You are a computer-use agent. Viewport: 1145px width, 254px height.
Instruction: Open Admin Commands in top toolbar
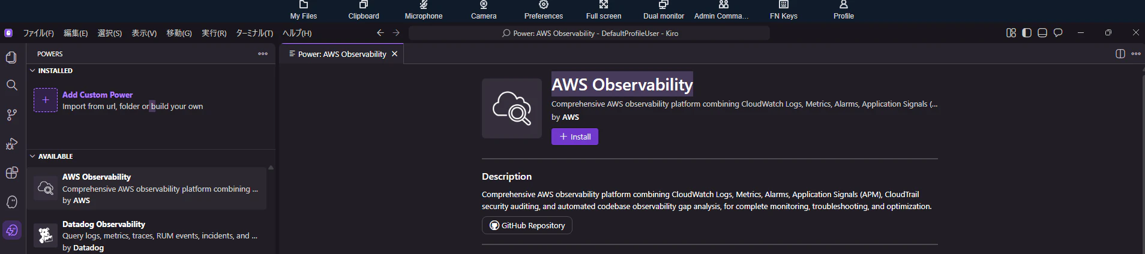pos(722,10)
